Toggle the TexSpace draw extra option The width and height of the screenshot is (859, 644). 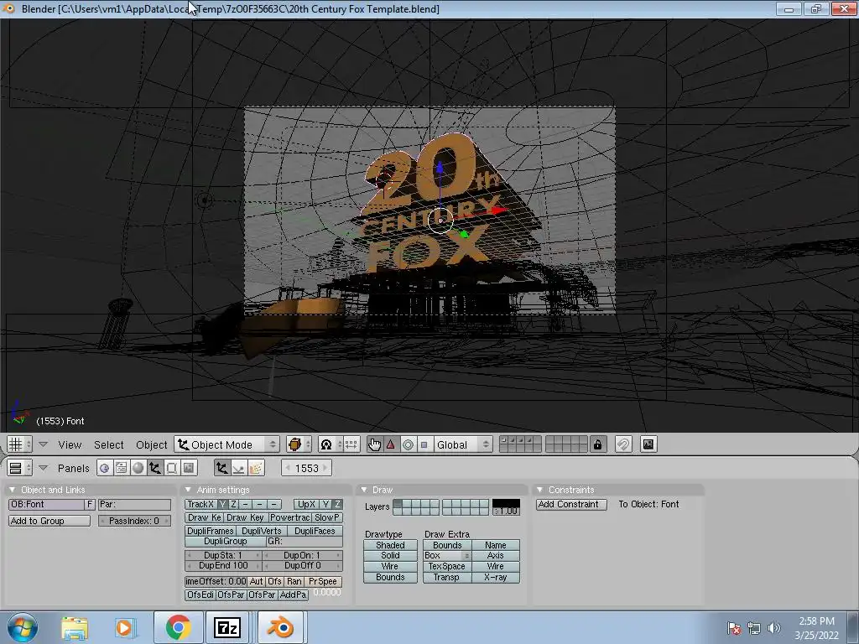coord(446,566)
